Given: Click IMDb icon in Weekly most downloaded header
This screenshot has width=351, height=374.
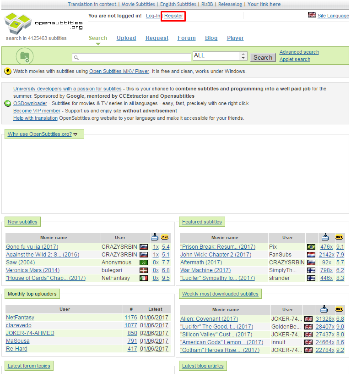Looking at the screenshot, I should click(339, 309).
